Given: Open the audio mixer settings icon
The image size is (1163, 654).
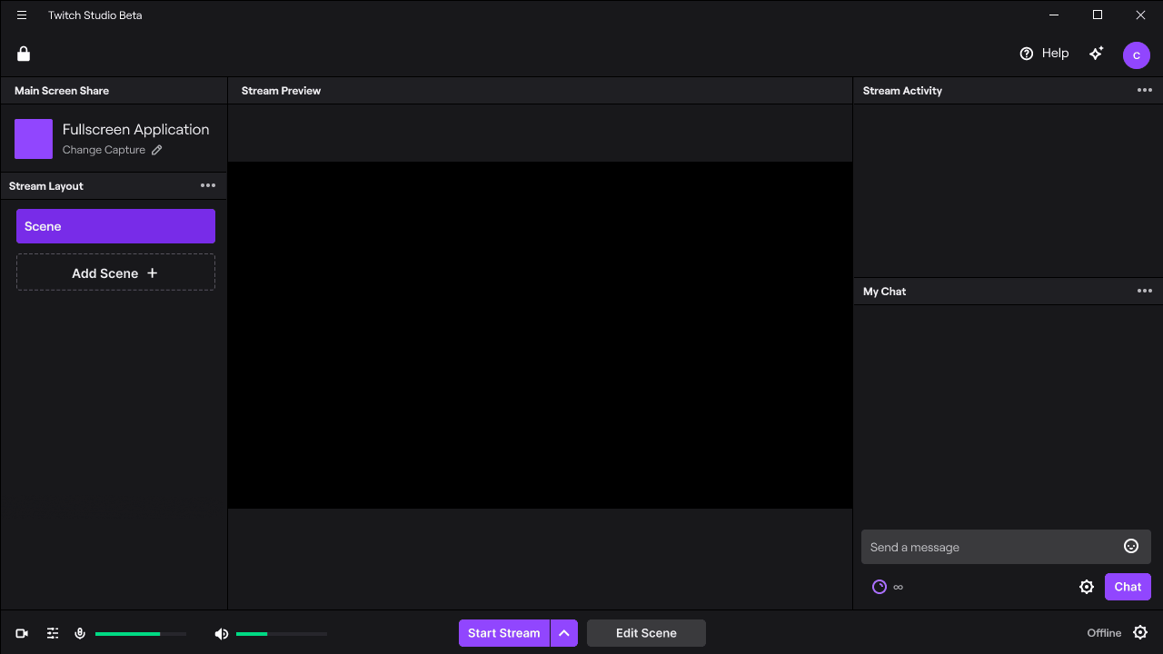Looking at the screenshot, I should click(x=52, y=633).
